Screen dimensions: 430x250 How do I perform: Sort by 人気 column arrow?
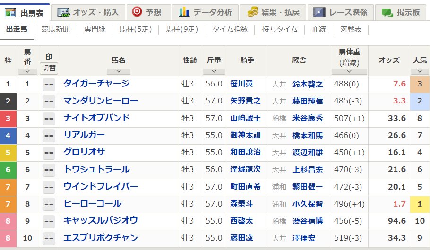[420, 71]
